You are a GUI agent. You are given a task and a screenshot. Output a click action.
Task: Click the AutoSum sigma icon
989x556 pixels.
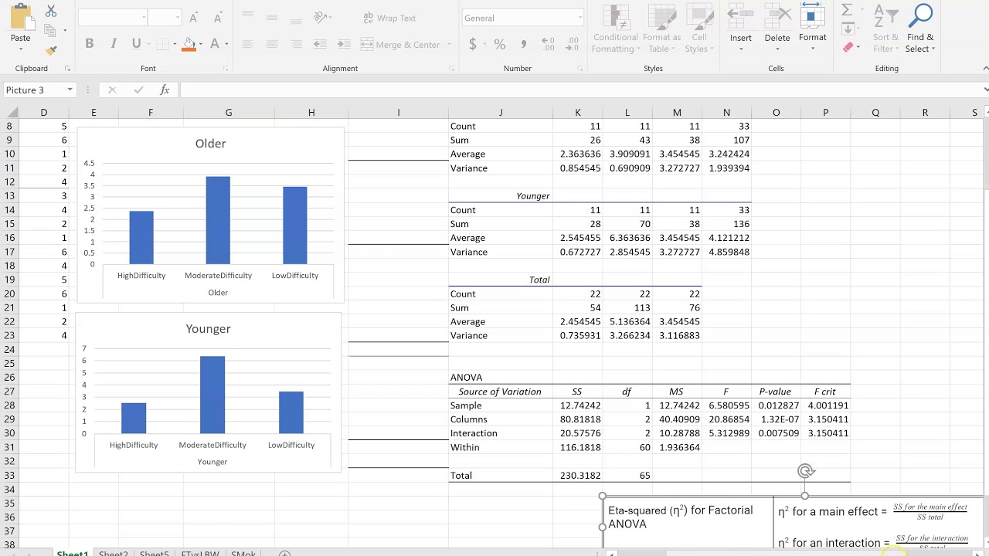click(847, 10)
